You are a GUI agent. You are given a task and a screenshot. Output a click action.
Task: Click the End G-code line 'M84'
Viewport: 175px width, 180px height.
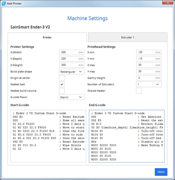pyautogui.click(x=94, y=141)
